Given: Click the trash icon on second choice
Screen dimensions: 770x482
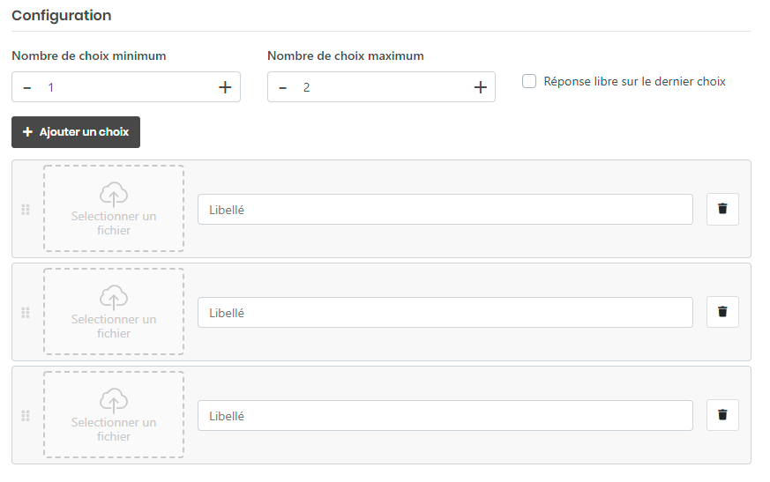Looking at the screenshot, I should [x=722, y=312].
